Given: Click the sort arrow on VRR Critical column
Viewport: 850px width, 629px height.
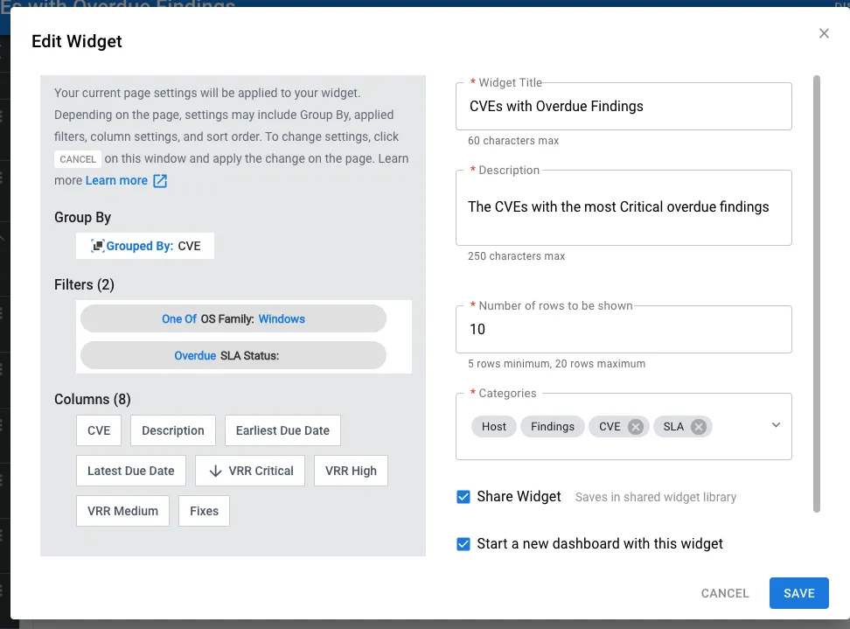Looking at the screenshot, I should click(215, 471).
